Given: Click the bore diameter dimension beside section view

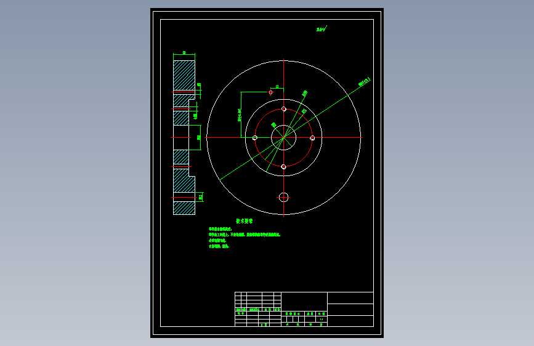Looking at the screenshot, I should (x=199, y=137).
